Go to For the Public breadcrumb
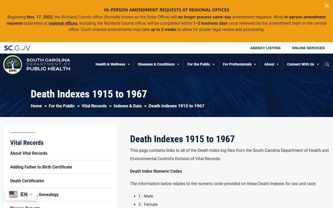333x208 pixels. [x=62, y=106]
